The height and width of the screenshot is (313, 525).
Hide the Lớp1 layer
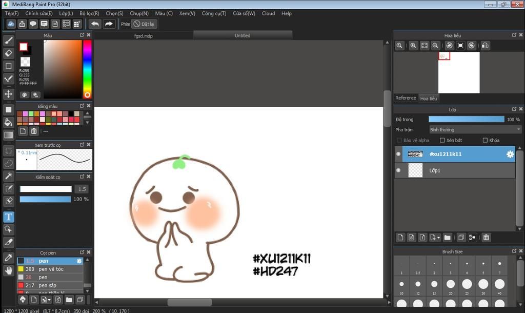(x=398, y=170)
